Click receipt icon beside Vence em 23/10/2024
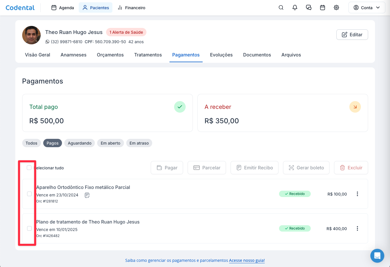 click(x=87, y=195)
